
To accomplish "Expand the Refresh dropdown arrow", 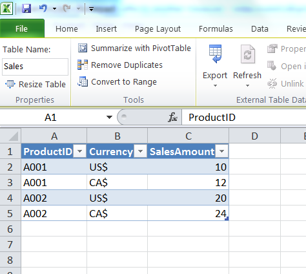I will pos(248,85).
